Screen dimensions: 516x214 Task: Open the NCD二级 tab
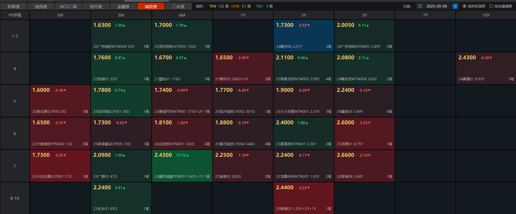[69, 6]
